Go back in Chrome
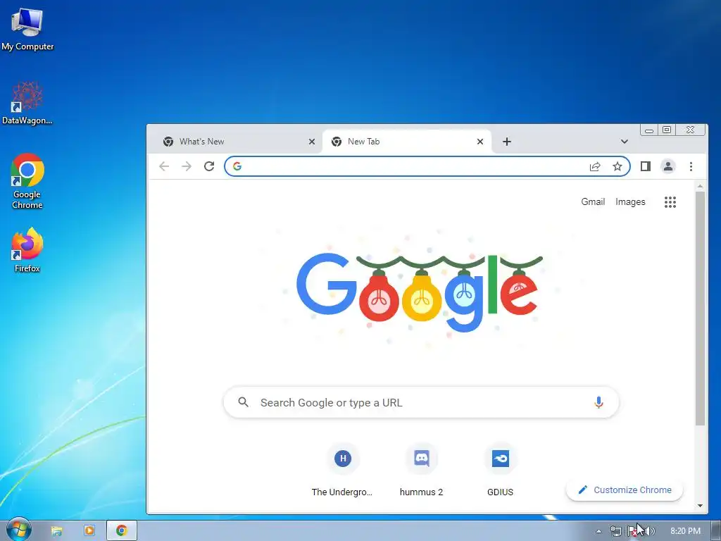This screenshot has height=541, width=721. coord(164,166)
